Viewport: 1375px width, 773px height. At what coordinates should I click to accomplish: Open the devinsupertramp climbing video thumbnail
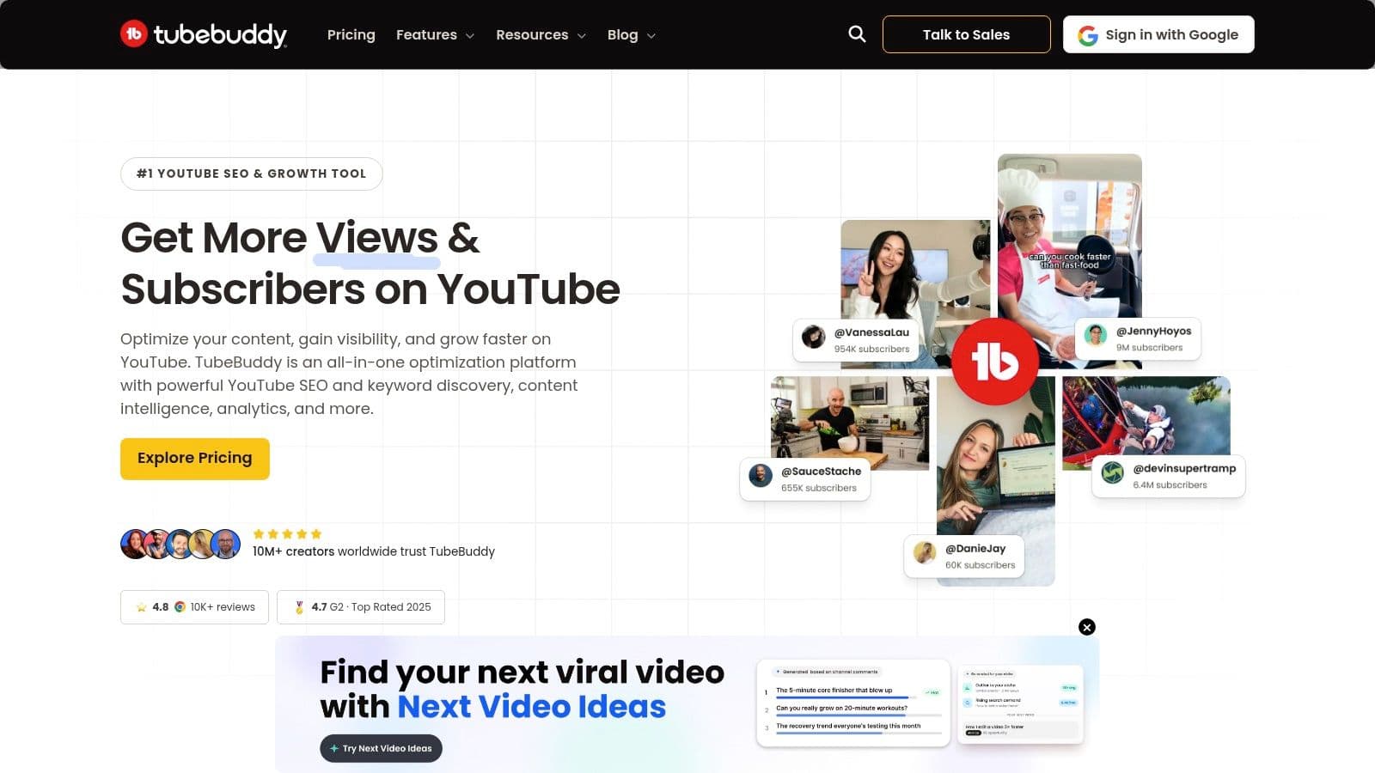pos(1146,423)
